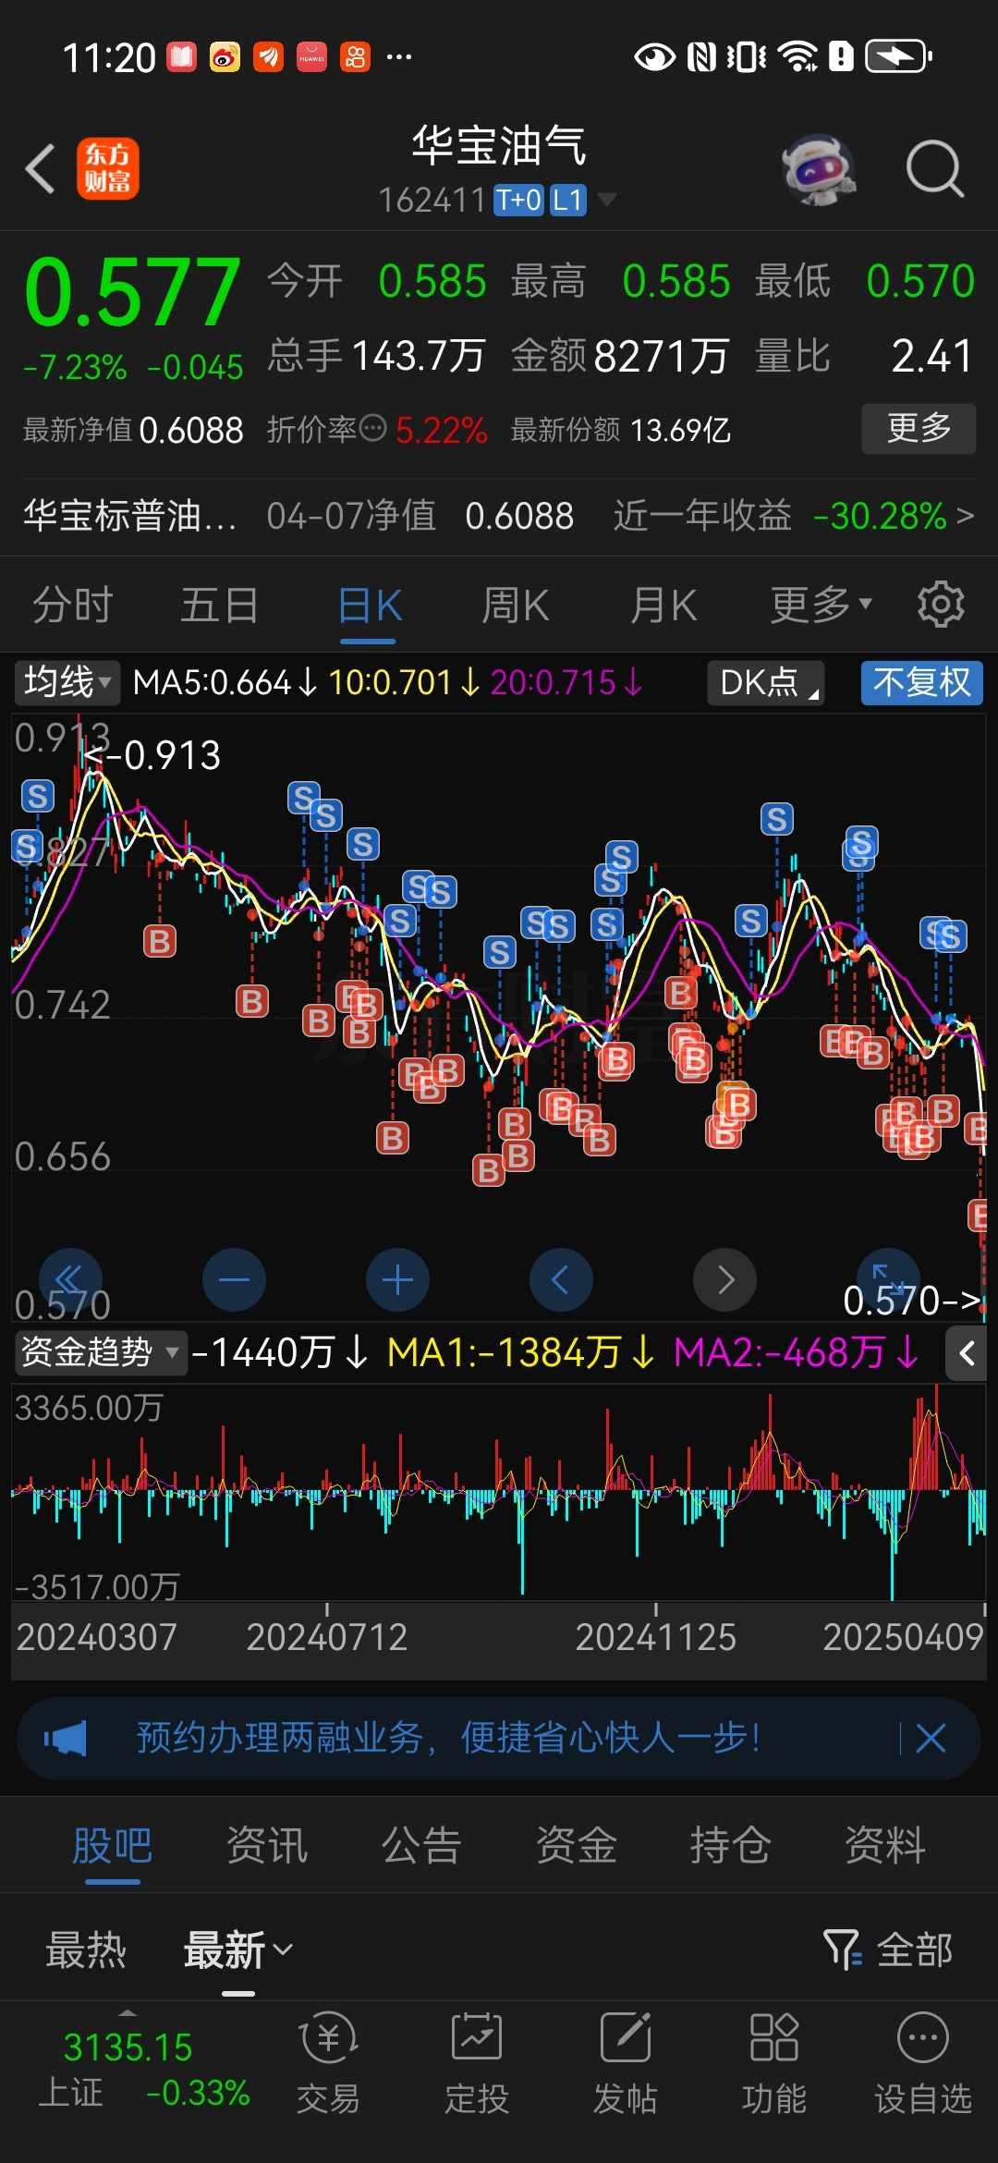The height and width of the screenshot is (2163, 998).
Task: Select the 日K chart tab
Action: [370, 605]
